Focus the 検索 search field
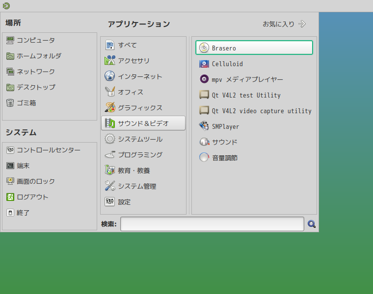Viewport: 373px width, 294px height. pyautogui.click(x=212, y=224)
